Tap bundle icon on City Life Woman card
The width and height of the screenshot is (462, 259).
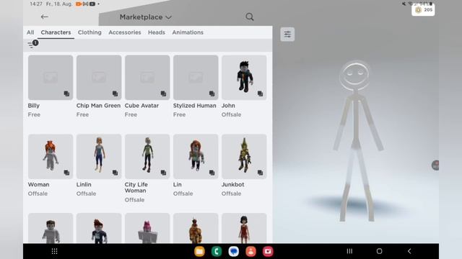coord(163,173)
